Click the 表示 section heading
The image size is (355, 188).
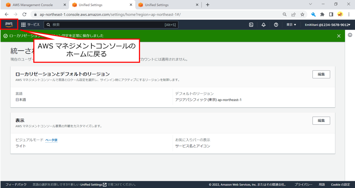click(x=20, y=120)
